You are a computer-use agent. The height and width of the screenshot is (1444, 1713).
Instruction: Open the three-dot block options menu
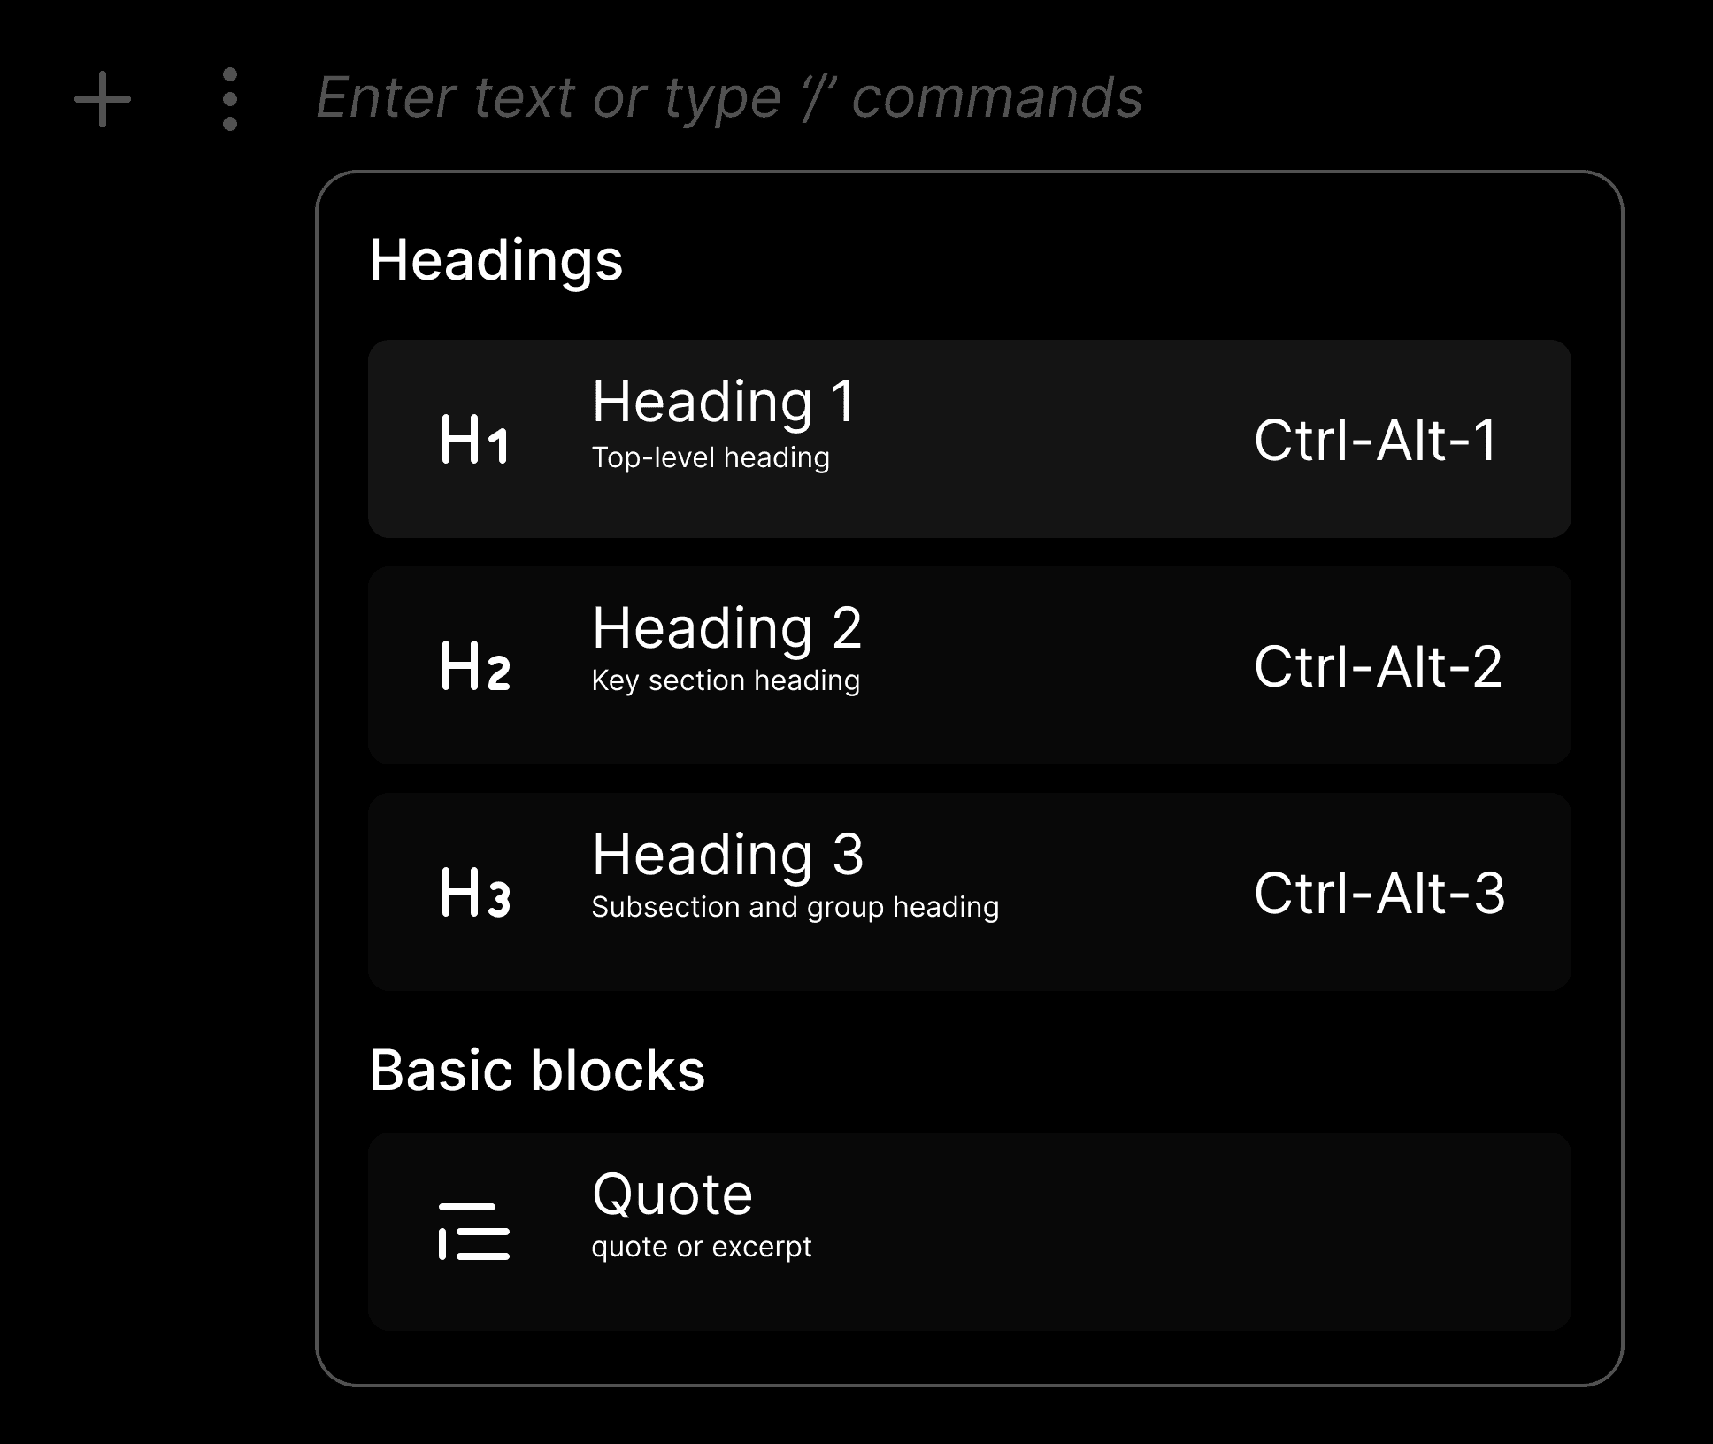pos(230,99)
